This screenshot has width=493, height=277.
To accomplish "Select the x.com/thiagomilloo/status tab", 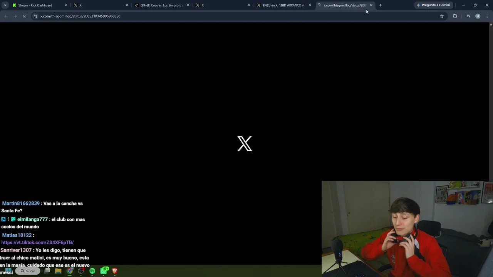I will point(345,5).
